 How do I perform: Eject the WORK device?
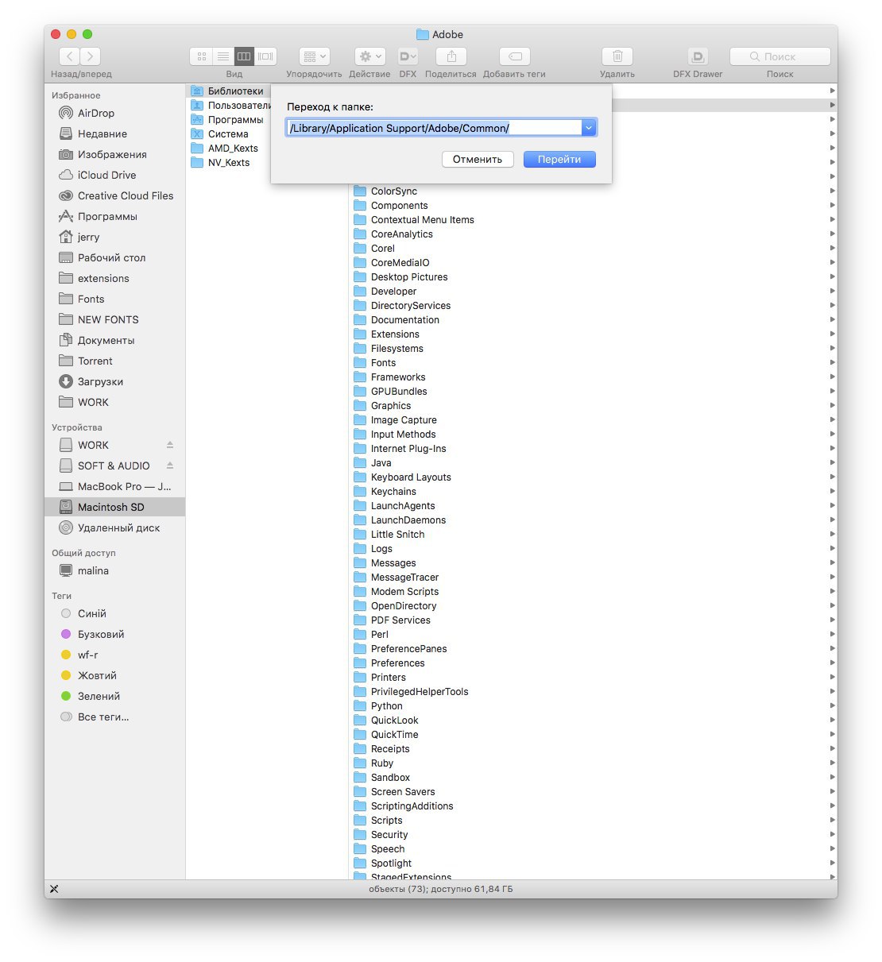pyautogui.click(x=170, y=445)
